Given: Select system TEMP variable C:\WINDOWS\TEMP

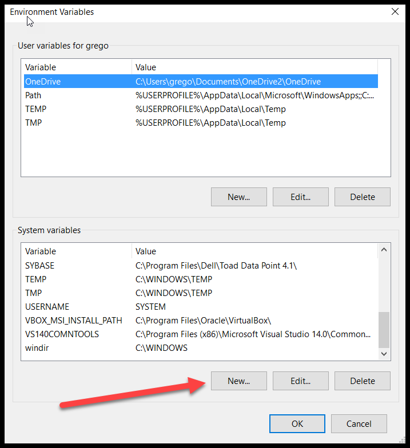Looking at the screenshot, I should pos(201,279).
